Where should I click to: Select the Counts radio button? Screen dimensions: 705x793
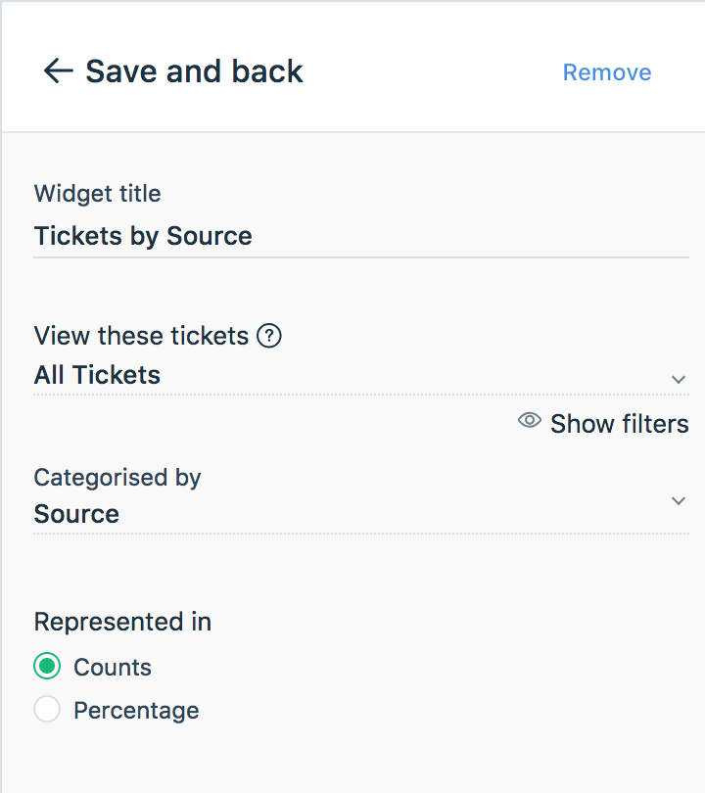point(47,667)
